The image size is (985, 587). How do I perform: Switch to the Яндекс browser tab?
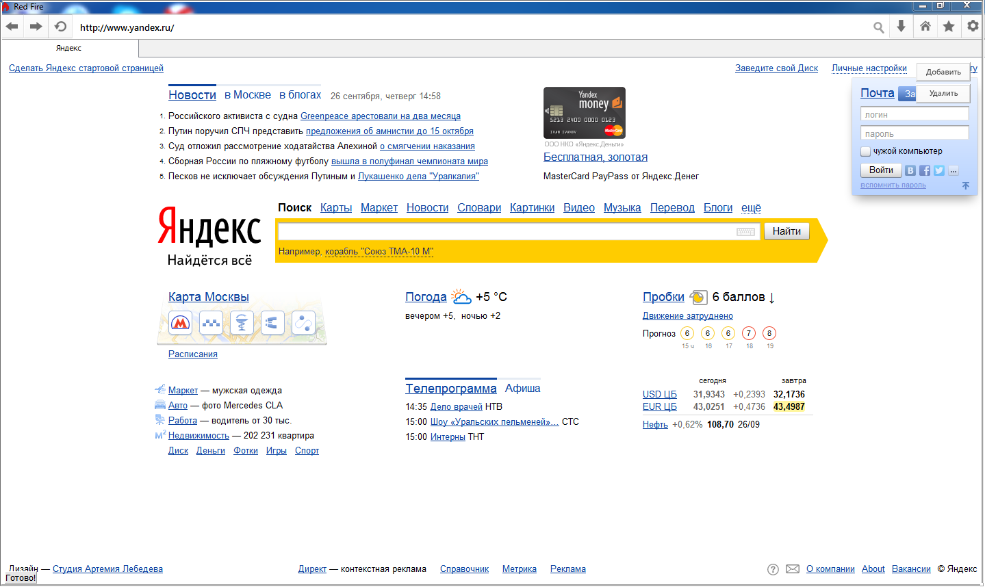(x=69, y=48)
